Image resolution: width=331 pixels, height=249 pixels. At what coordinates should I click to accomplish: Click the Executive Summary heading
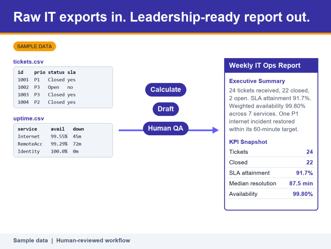point(257,81)
